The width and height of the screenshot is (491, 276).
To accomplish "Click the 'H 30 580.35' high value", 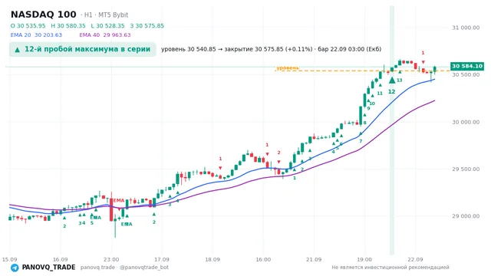I will 68,25.
